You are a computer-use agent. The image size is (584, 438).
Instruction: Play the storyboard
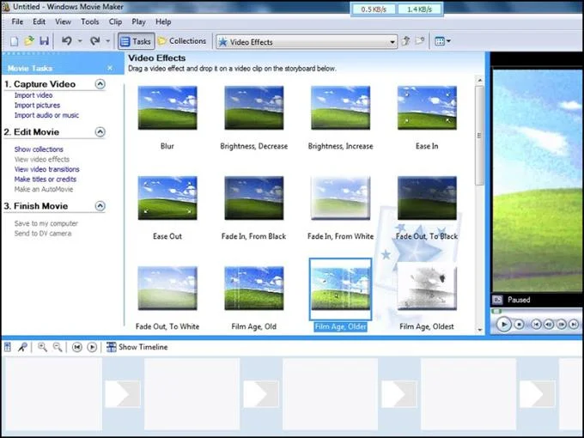(92, 347)
